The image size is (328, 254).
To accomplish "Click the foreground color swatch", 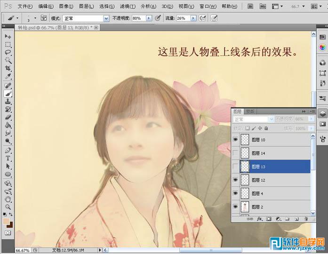I will [6, 221].
